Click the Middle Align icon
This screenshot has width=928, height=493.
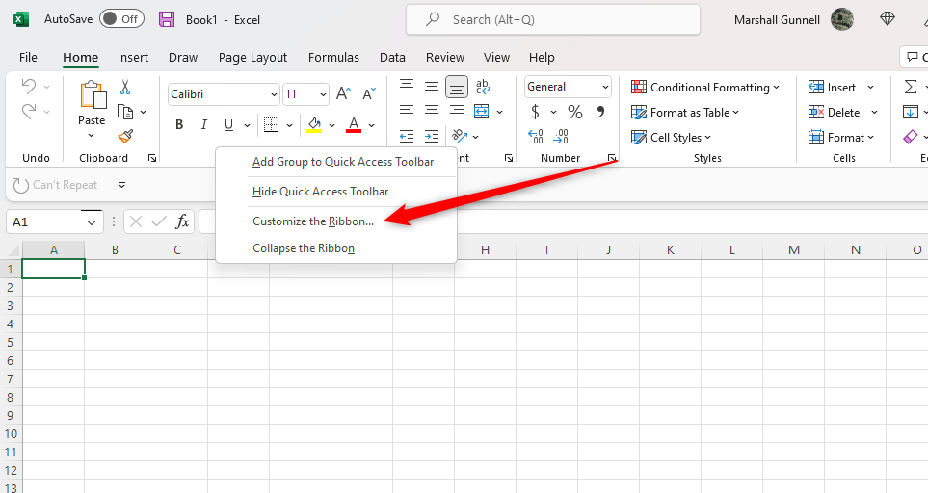coord(432,87)
